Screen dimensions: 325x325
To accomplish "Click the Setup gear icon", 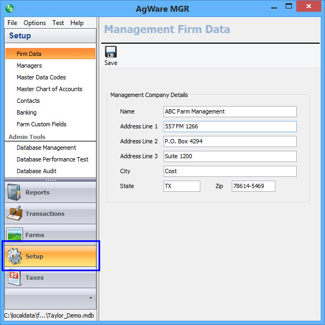I will coord(14,257).
